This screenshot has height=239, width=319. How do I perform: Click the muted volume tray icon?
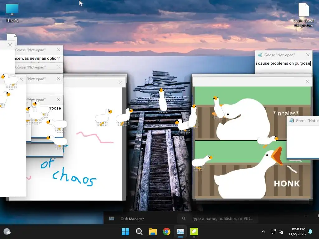click(x=281, y=232)
